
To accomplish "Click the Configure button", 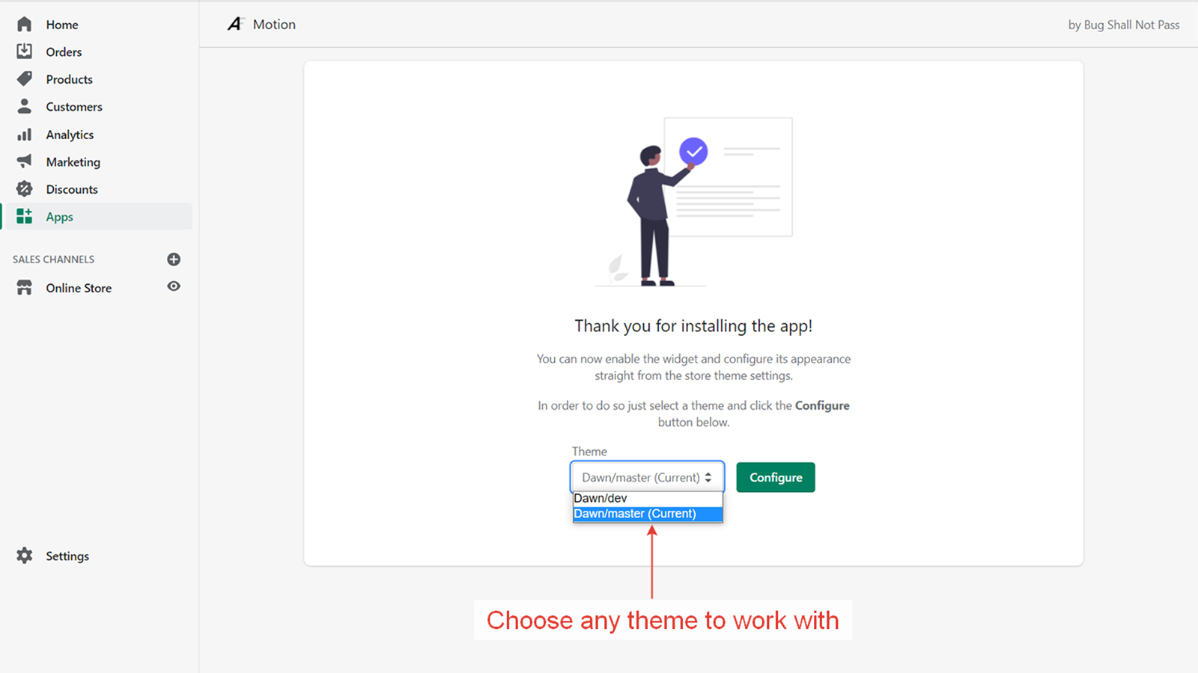I will (775, 477).
